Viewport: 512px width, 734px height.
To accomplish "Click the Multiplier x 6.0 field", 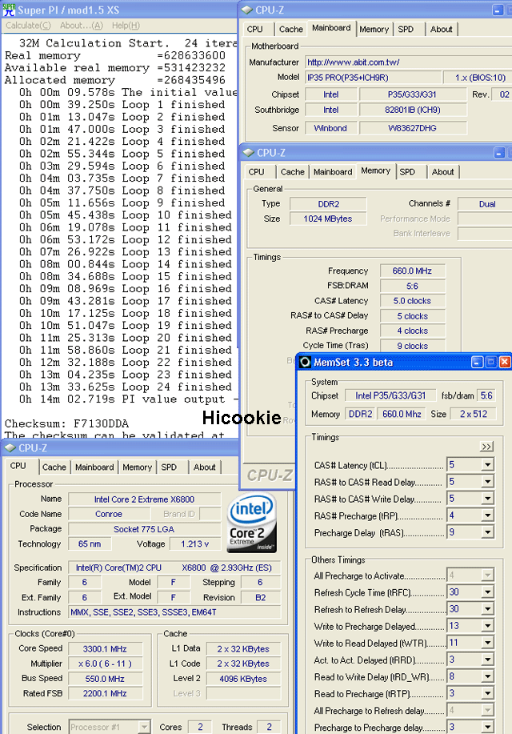I will coord(105,664).
